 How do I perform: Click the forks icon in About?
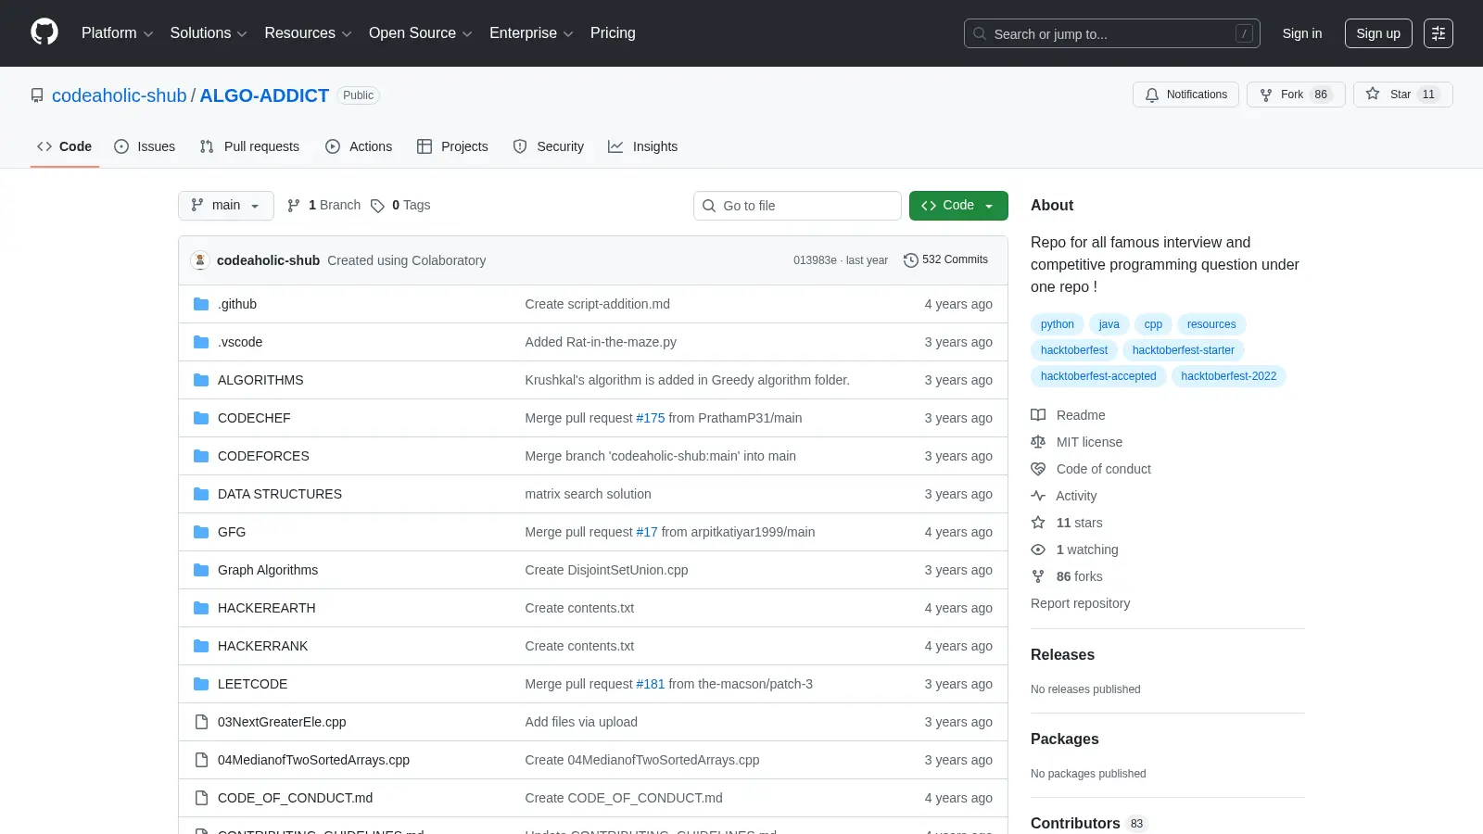1038,576
